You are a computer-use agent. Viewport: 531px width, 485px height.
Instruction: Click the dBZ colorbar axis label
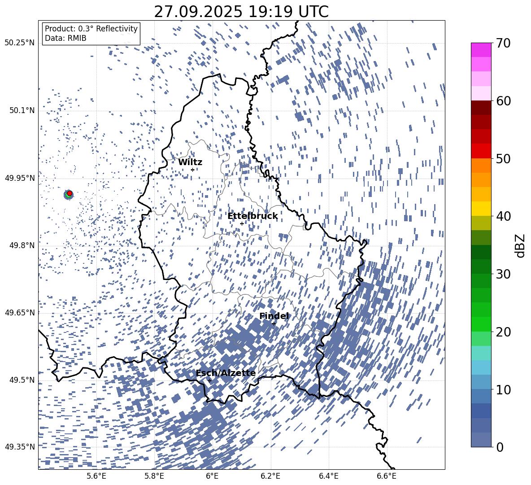(x=520, y=245)
